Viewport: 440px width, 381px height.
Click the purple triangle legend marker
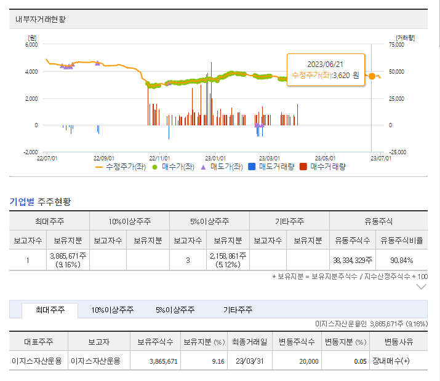[x=203, y=167]
